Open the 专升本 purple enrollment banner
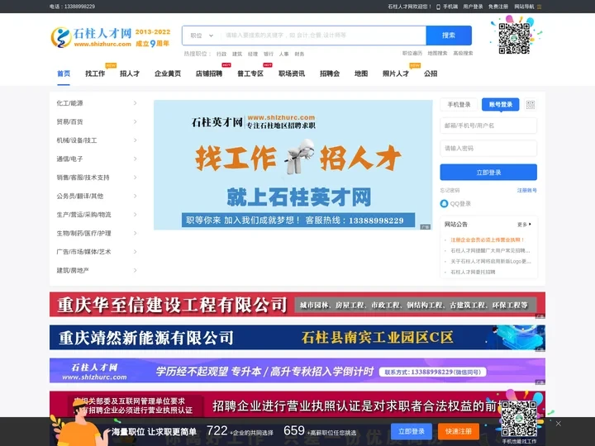This screenshot has height=446, width=595. click(297, 371)
